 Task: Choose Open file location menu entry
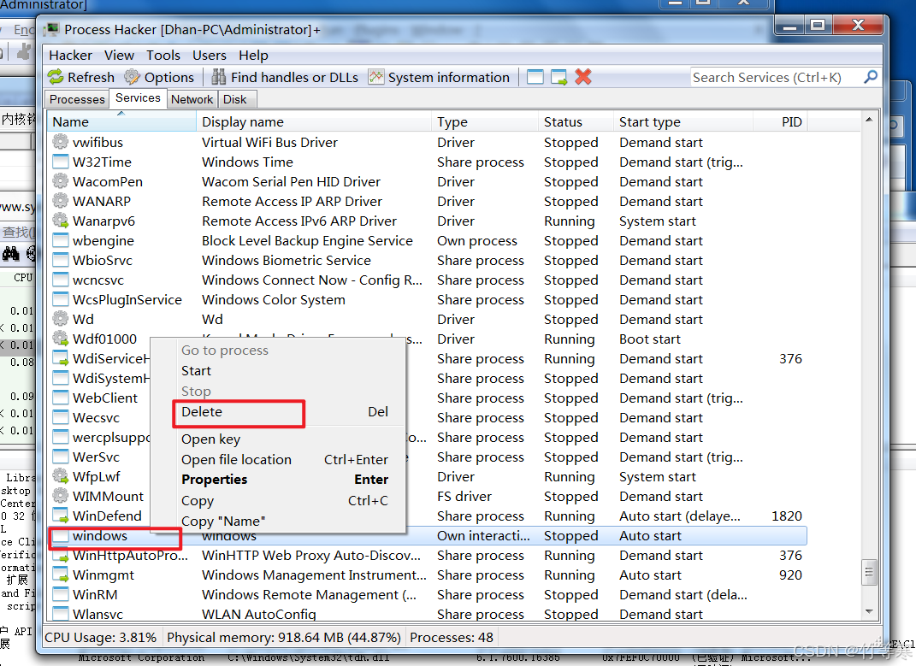pos(236,460)
